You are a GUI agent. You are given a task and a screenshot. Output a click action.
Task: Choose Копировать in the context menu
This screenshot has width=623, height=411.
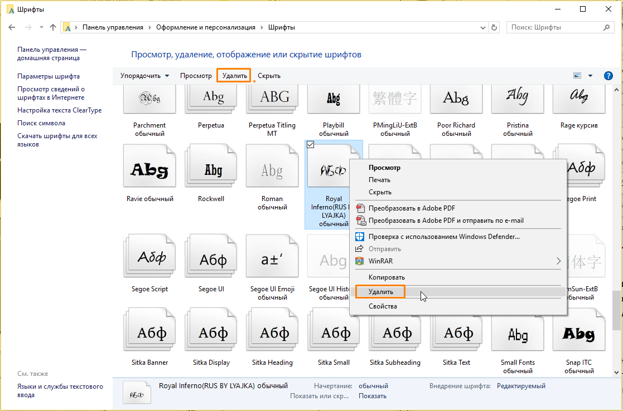458,277
